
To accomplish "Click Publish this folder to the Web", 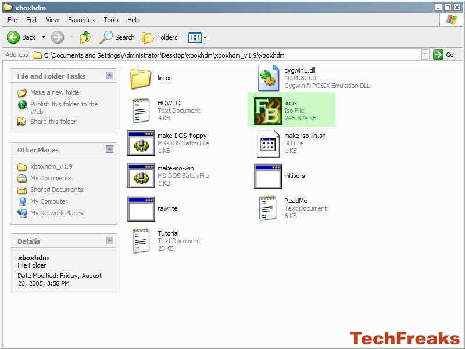I will 64,108.
